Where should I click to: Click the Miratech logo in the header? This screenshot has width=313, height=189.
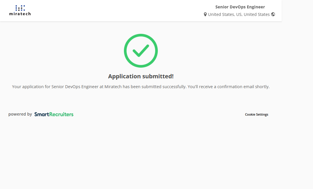[x=20, y=10]
